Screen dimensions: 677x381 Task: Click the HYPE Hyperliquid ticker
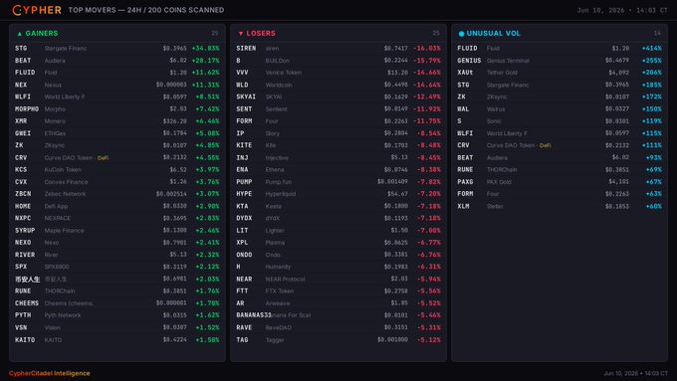pyautogui.click(x=244, y=194)
